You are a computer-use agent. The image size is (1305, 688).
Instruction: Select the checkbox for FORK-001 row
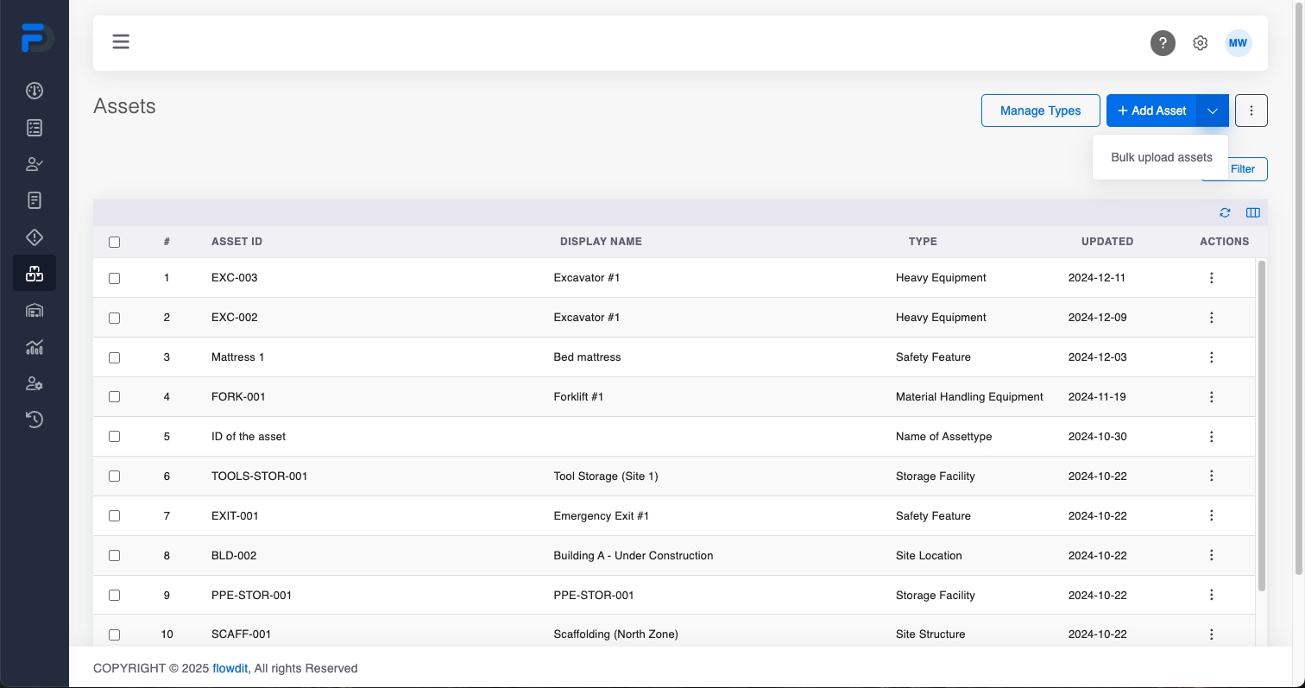pyautogui.click(x=114, y=397)
